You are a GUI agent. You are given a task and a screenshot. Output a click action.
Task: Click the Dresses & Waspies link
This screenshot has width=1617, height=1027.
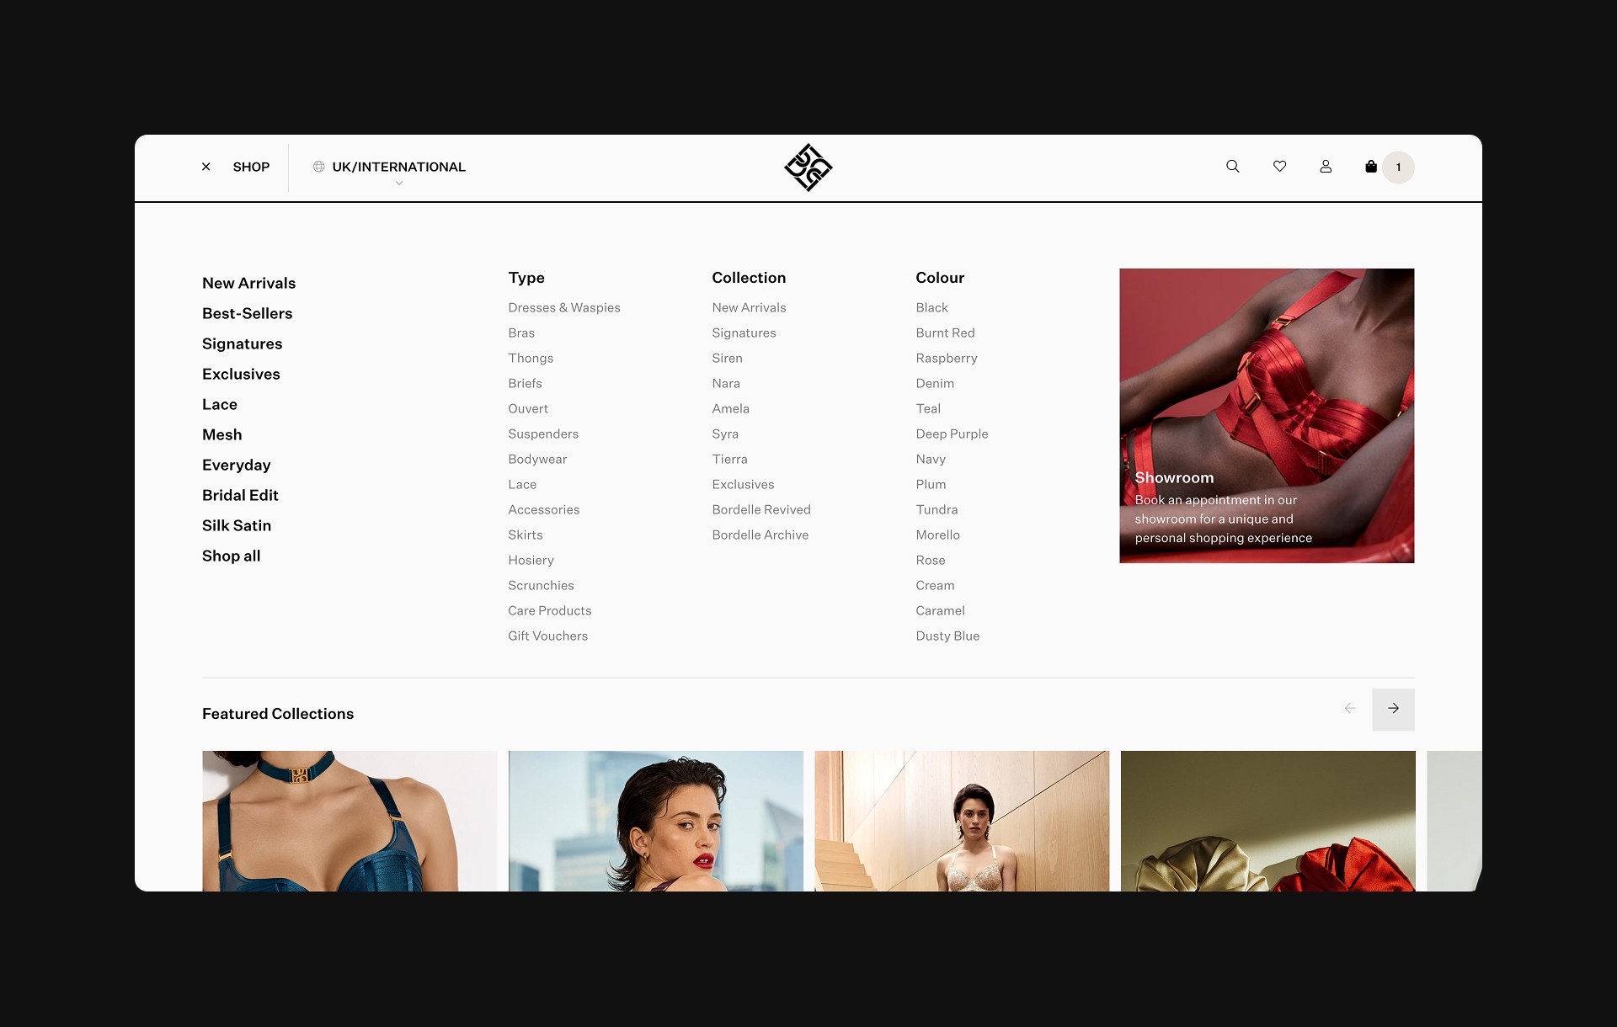point(563,308)
